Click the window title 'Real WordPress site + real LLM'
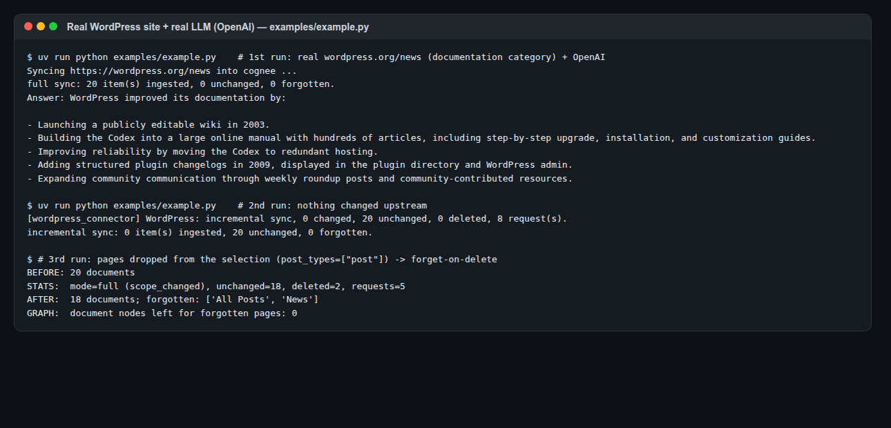This screenshot has width=891, height=428. [218, 26]
